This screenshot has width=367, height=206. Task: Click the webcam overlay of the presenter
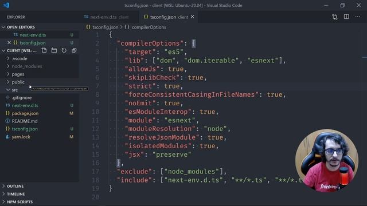pyautogui.click(x=326, y=161)
